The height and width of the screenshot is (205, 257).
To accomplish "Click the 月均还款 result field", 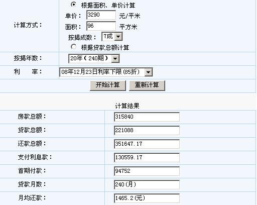I will click(147, 198).
